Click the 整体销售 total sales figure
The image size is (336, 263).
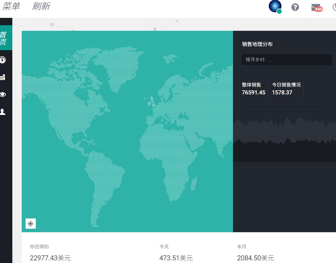point(253,92)
